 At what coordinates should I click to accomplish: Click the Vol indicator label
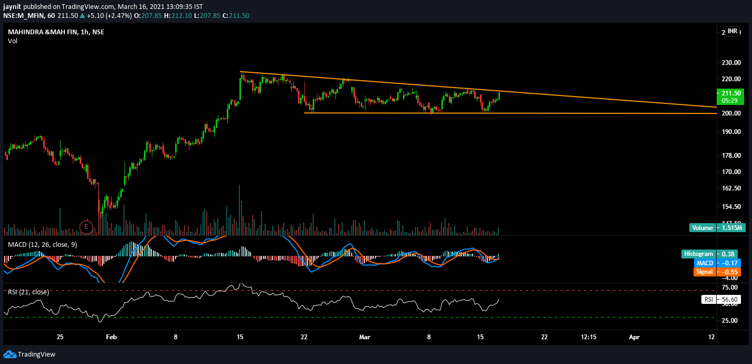(13, 41)
